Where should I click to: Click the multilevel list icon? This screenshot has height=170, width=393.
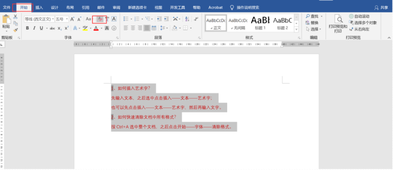148,19
